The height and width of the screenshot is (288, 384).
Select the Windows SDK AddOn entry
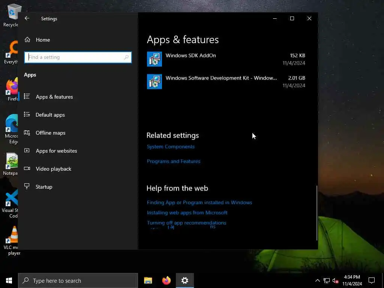pyautogui.click(x=226, y=59)
